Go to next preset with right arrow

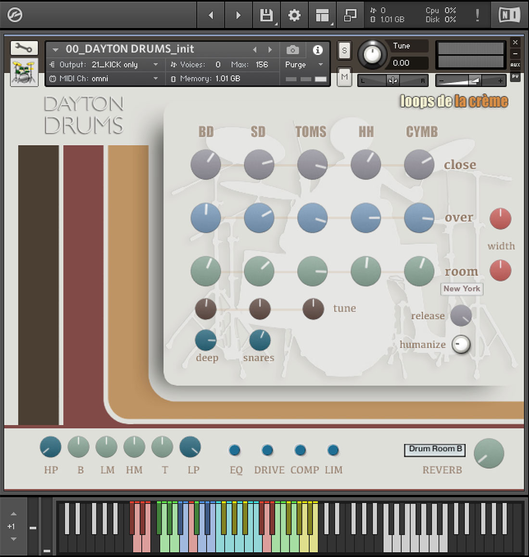[239, 15]
